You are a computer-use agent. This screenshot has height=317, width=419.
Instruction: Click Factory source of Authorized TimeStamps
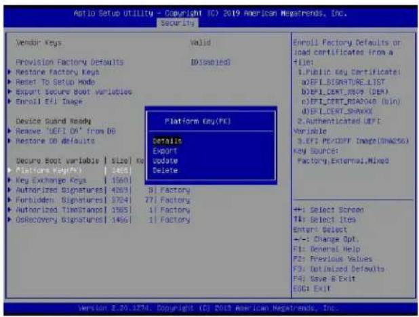click(175, 210)
